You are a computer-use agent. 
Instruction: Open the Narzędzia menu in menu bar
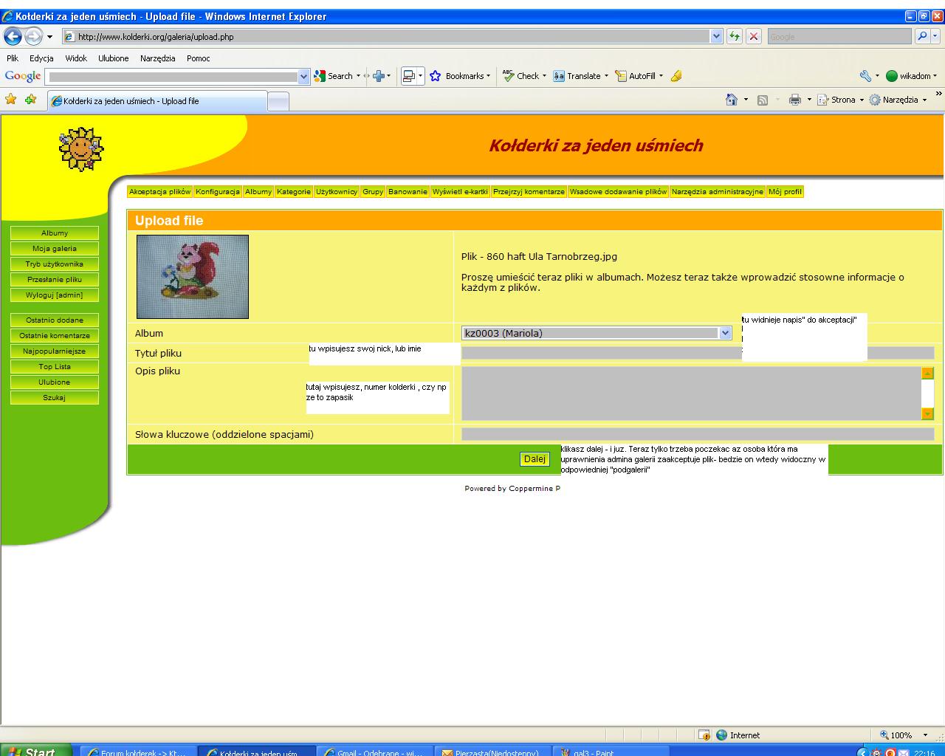click(x=157, y=58)
